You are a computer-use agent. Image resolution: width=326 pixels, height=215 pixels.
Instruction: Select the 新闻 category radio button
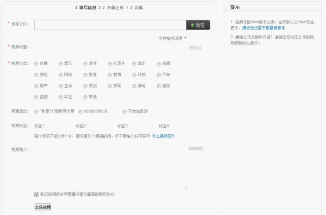pos(159,64)
